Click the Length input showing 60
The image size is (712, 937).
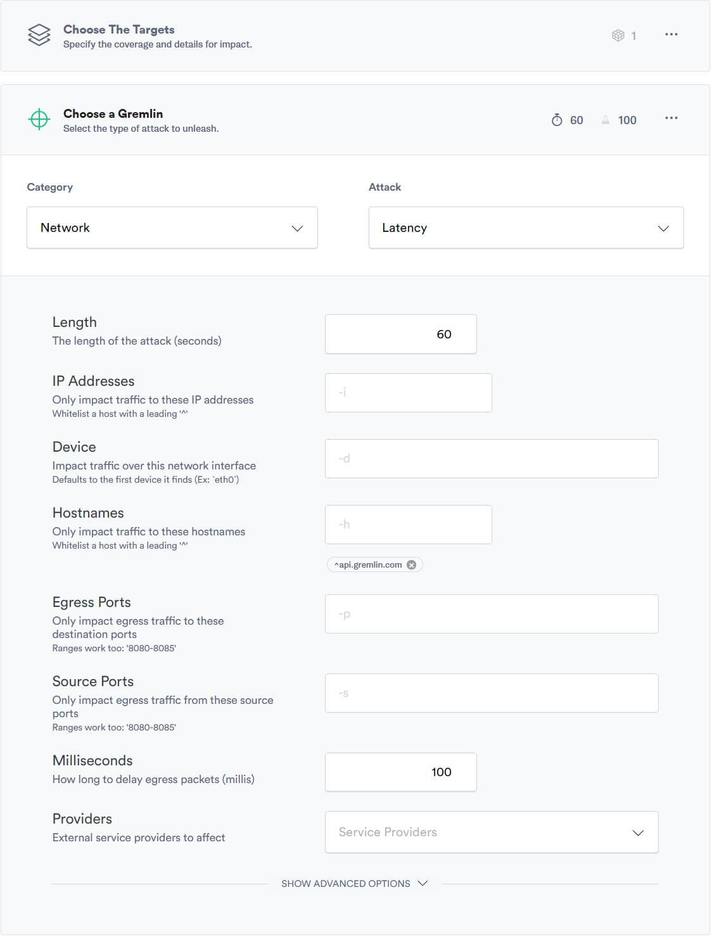[x=400, y=334]
